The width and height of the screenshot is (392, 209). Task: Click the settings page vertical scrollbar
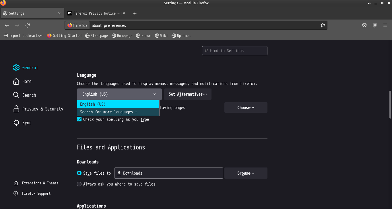[x=390, y=104]
